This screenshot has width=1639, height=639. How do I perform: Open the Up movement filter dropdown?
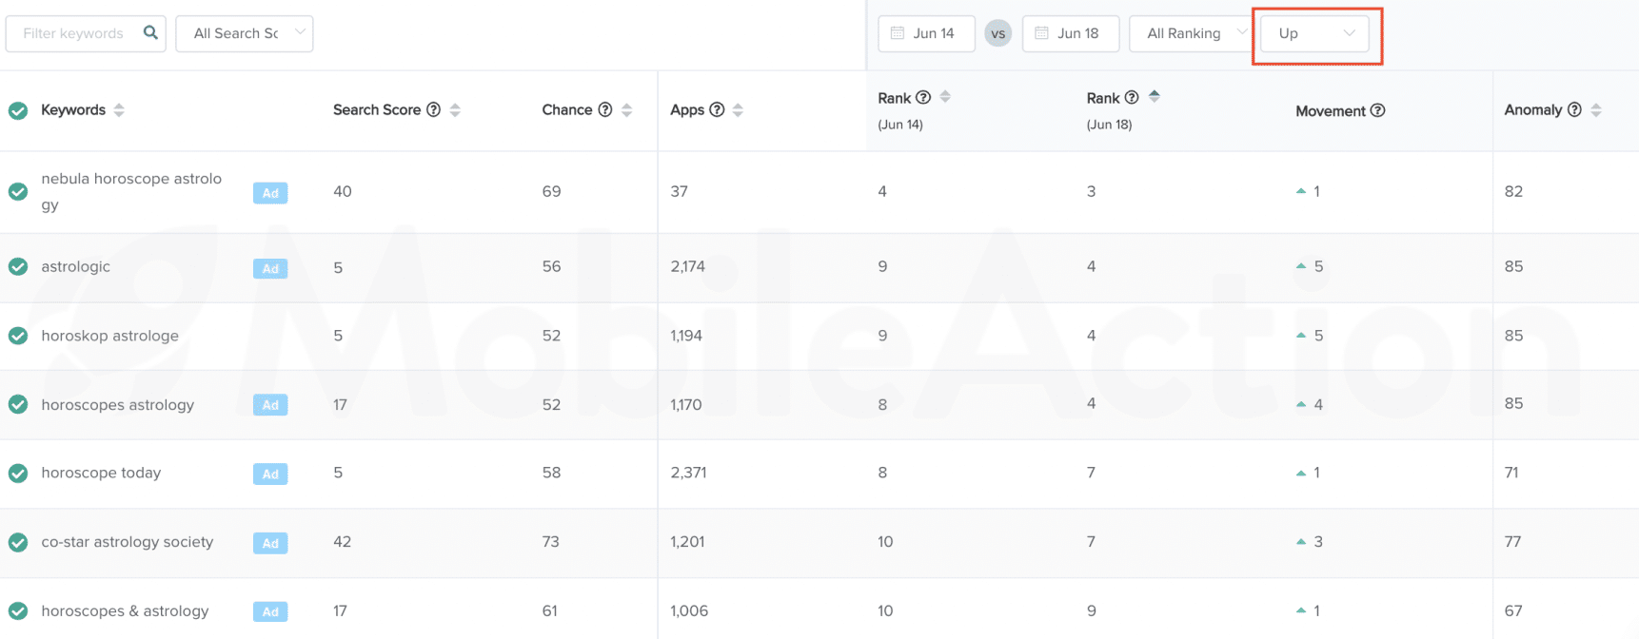[x=1314, y=33]
